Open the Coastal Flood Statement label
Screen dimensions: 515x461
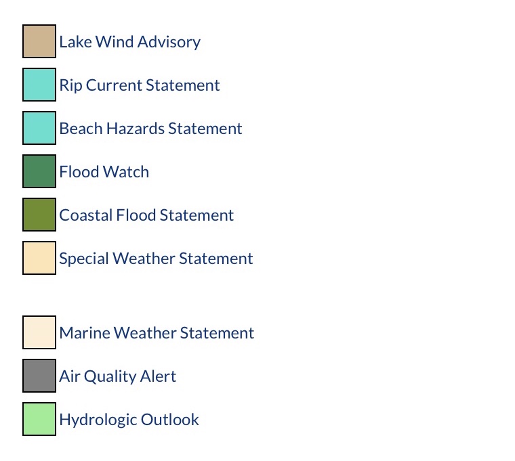[146, 215]
